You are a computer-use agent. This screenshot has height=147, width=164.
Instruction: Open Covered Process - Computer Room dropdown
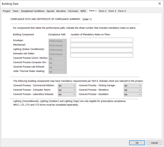67,90
